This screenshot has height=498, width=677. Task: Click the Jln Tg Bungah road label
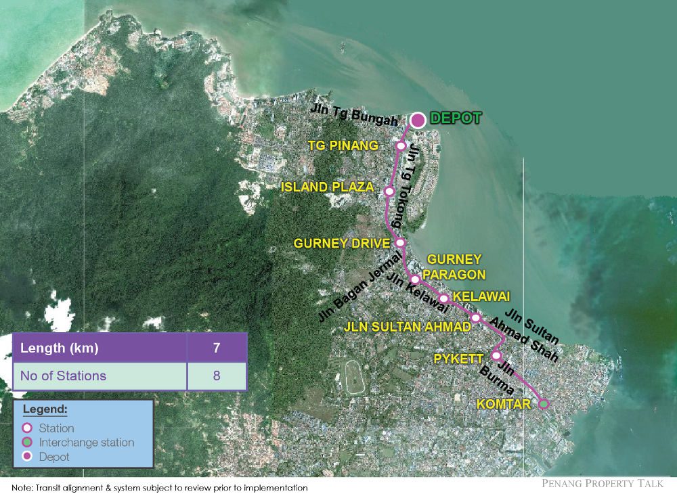[x=353, y=116]
